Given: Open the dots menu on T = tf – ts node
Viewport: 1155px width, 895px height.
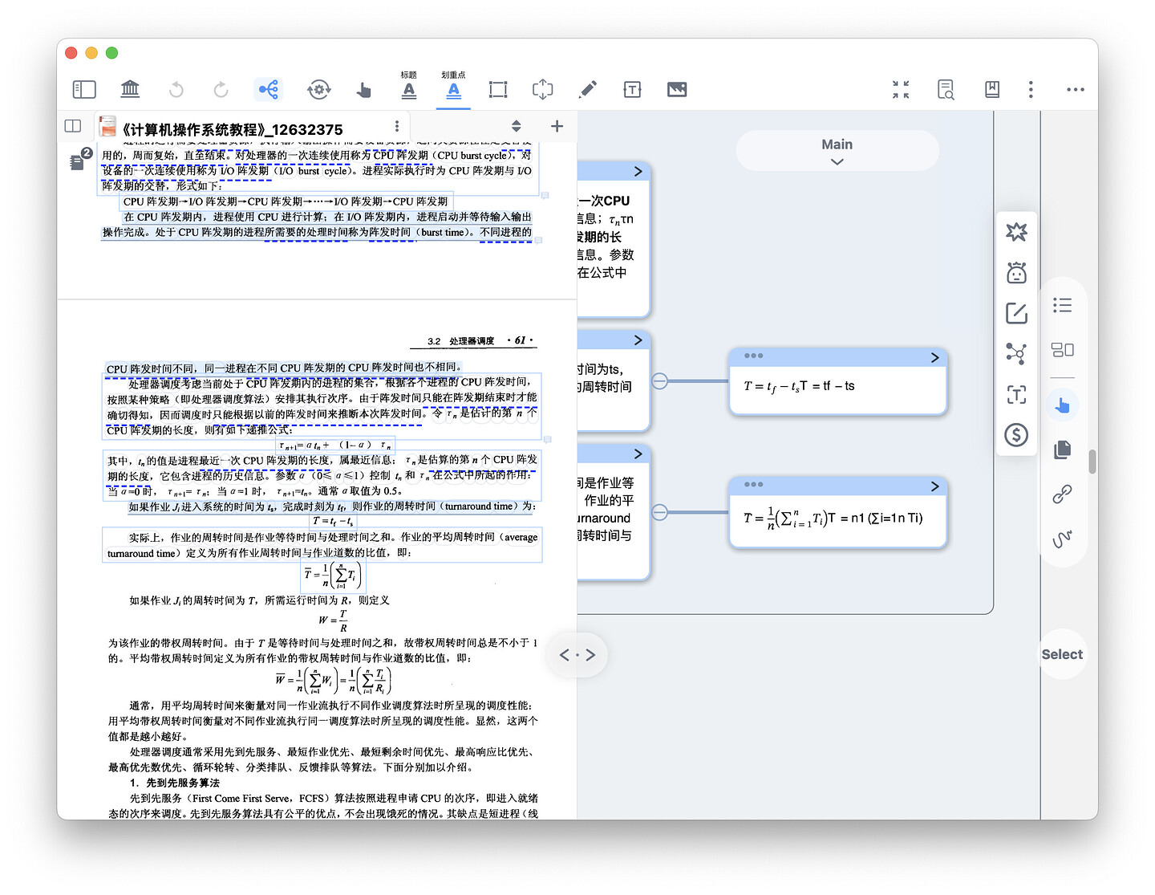Looking at the screenshot, I should pos(753,356).
